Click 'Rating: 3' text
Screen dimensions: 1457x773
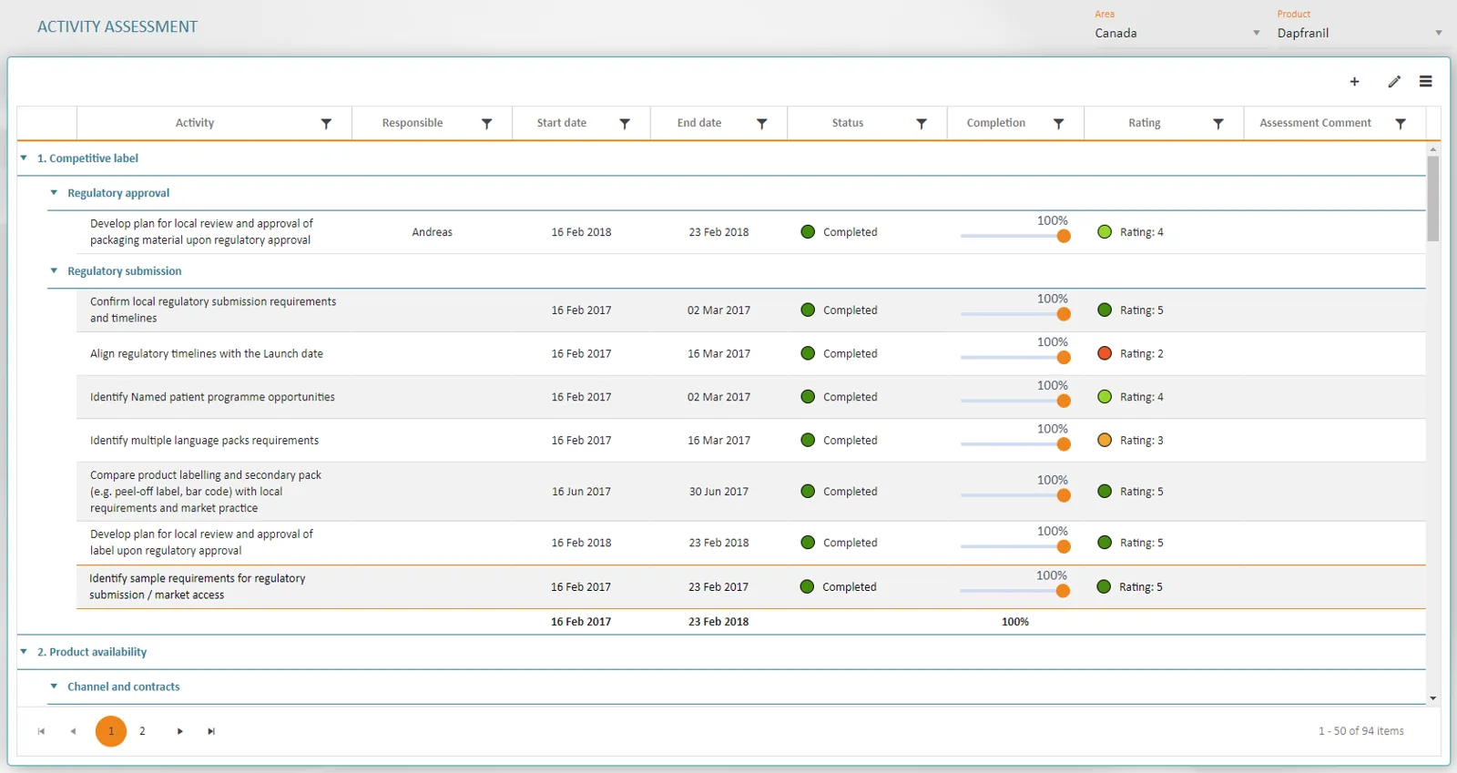coord(1142,441)
